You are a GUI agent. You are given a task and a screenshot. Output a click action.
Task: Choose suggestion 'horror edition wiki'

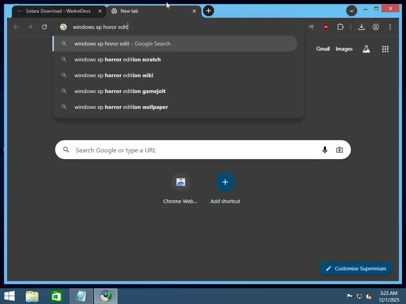175,75
